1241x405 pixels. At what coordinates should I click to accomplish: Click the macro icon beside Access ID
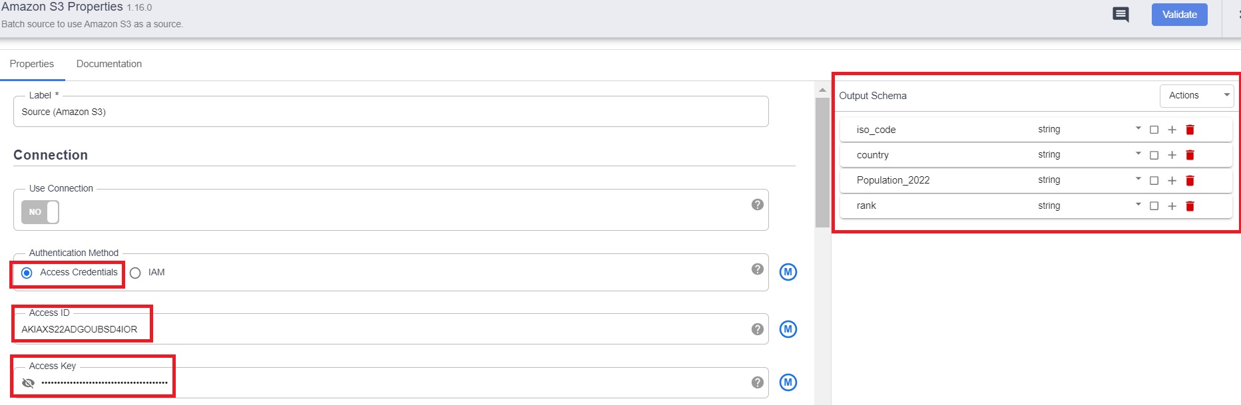tap(788, 329)
